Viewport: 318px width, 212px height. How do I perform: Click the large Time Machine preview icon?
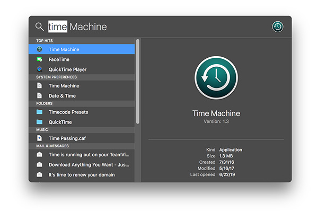tap(216, 78)
